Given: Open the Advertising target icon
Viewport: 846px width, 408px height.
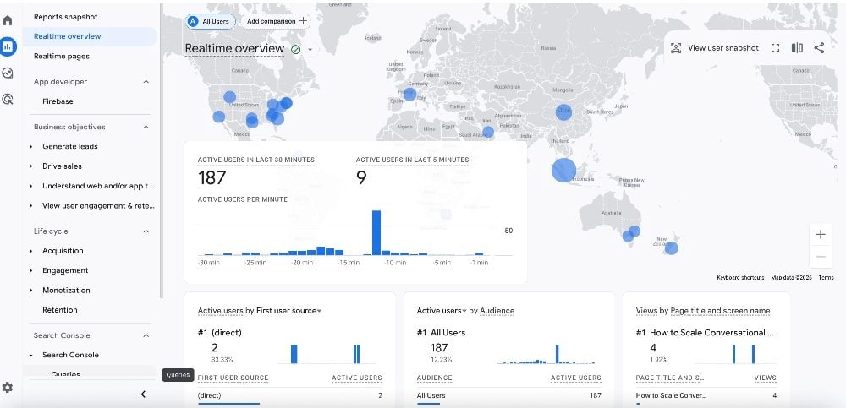Looking at the screenshot, I should point(8,100).
